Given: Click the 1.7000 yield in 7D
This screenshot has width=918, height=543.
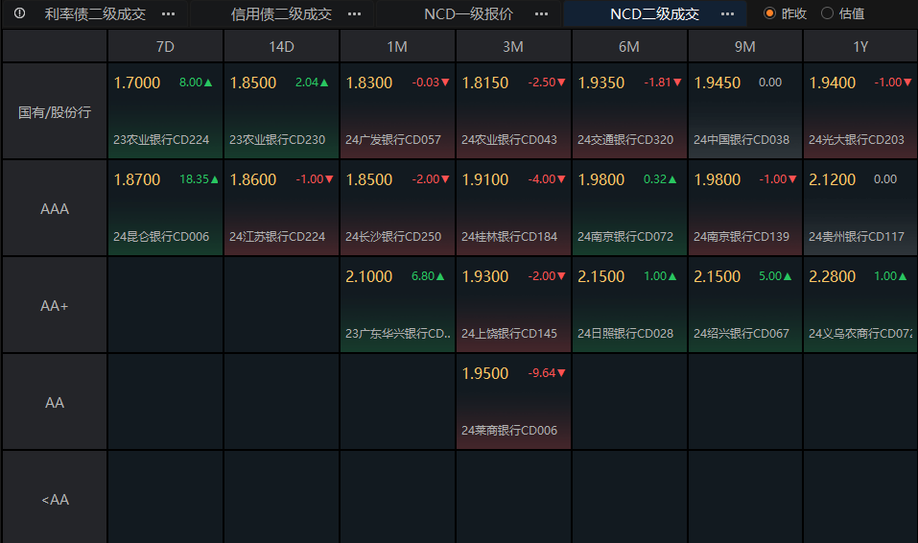Looking at the screenshot, I should tap(137, 83).
